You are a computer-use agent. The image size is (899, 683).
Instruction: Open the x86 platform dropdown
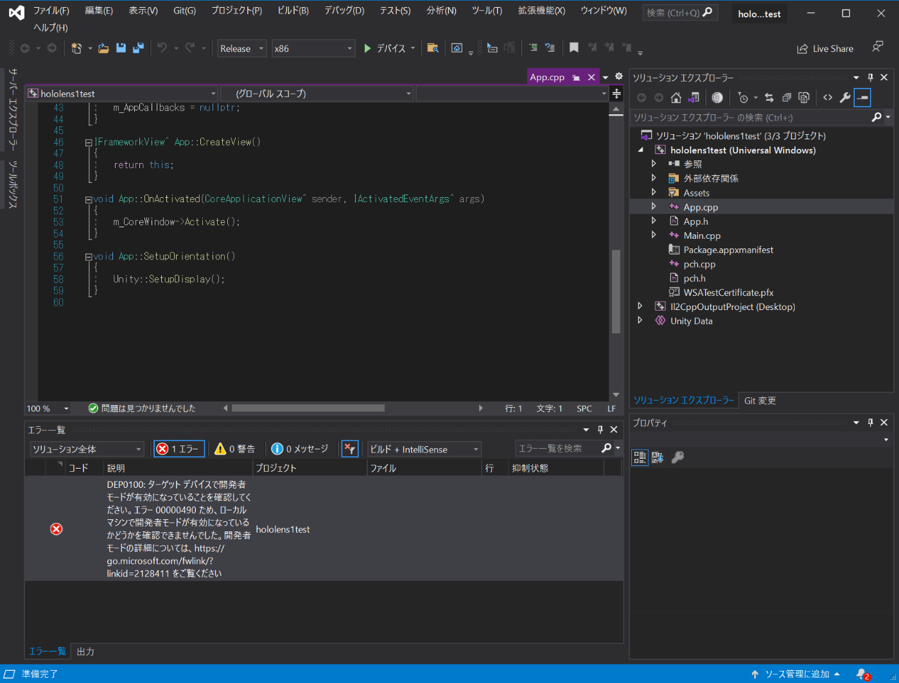click(x=313, y=48)
